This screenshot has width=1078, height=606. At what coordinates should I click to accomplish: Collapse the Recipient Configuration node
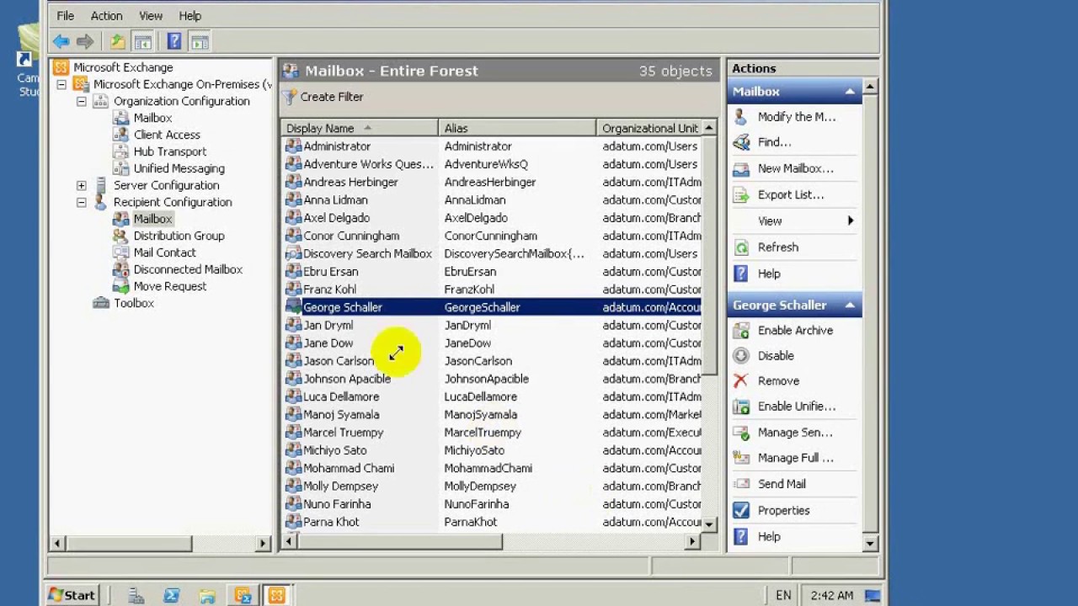[x=81, y=202]
